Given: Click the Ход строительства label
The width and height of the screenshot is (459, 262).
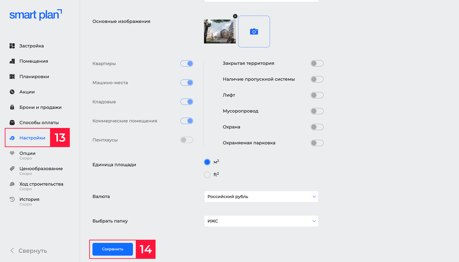Looking at the screenshot, I should pyautogui.click(x=41, y=184).
